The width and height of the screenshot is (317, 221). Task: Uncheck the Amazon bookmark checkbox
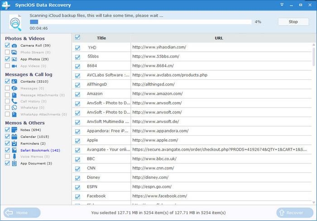[77, 94]
